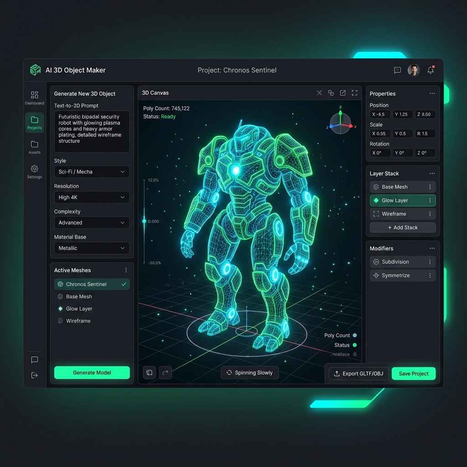Open Wireframe layer options kebab menu
This screenshot has height=467, width=467.
430,214
